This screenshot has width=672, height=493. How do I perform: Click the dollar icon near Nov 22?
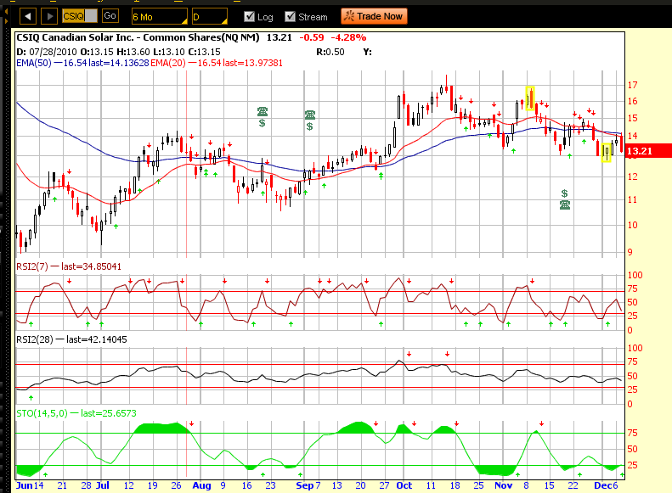(564, 193)
